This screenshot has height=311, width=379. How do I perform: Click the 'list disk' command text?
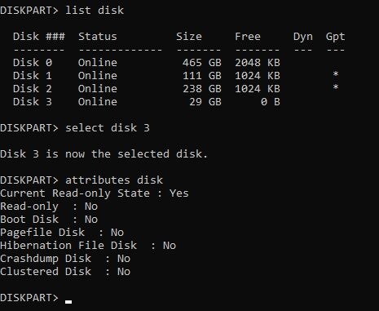(95, 11)
